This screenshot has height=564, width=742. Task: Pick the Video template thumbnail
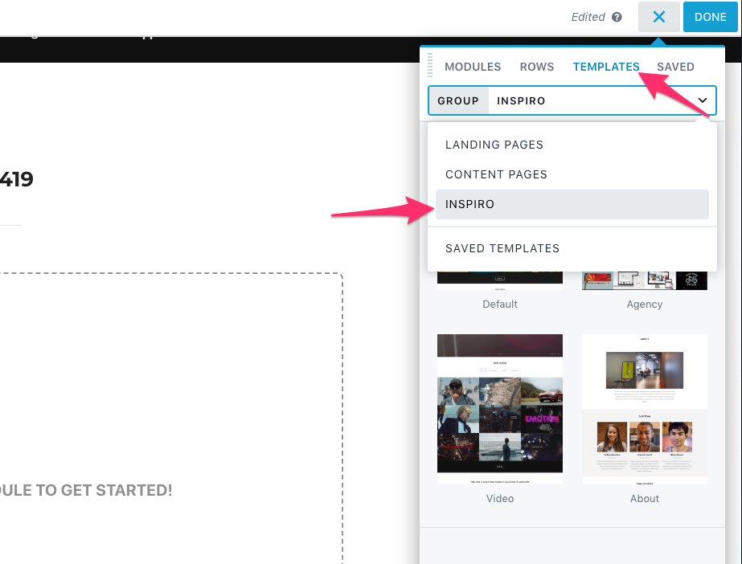point(500,409)
